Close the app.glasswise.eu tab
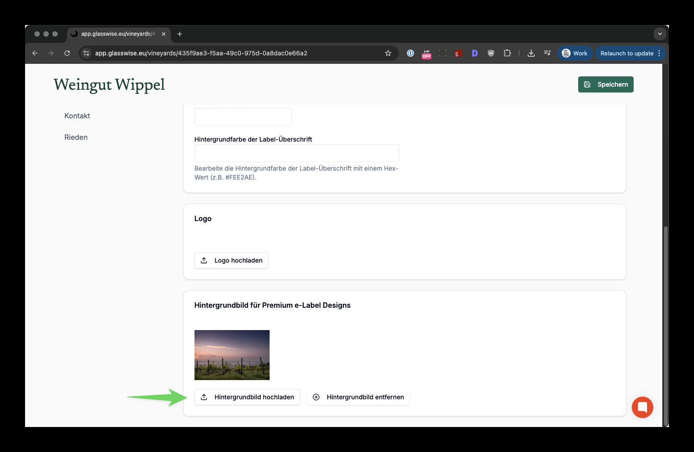Image resolution: width=694 pixels, height=452 pixels. 164,34
